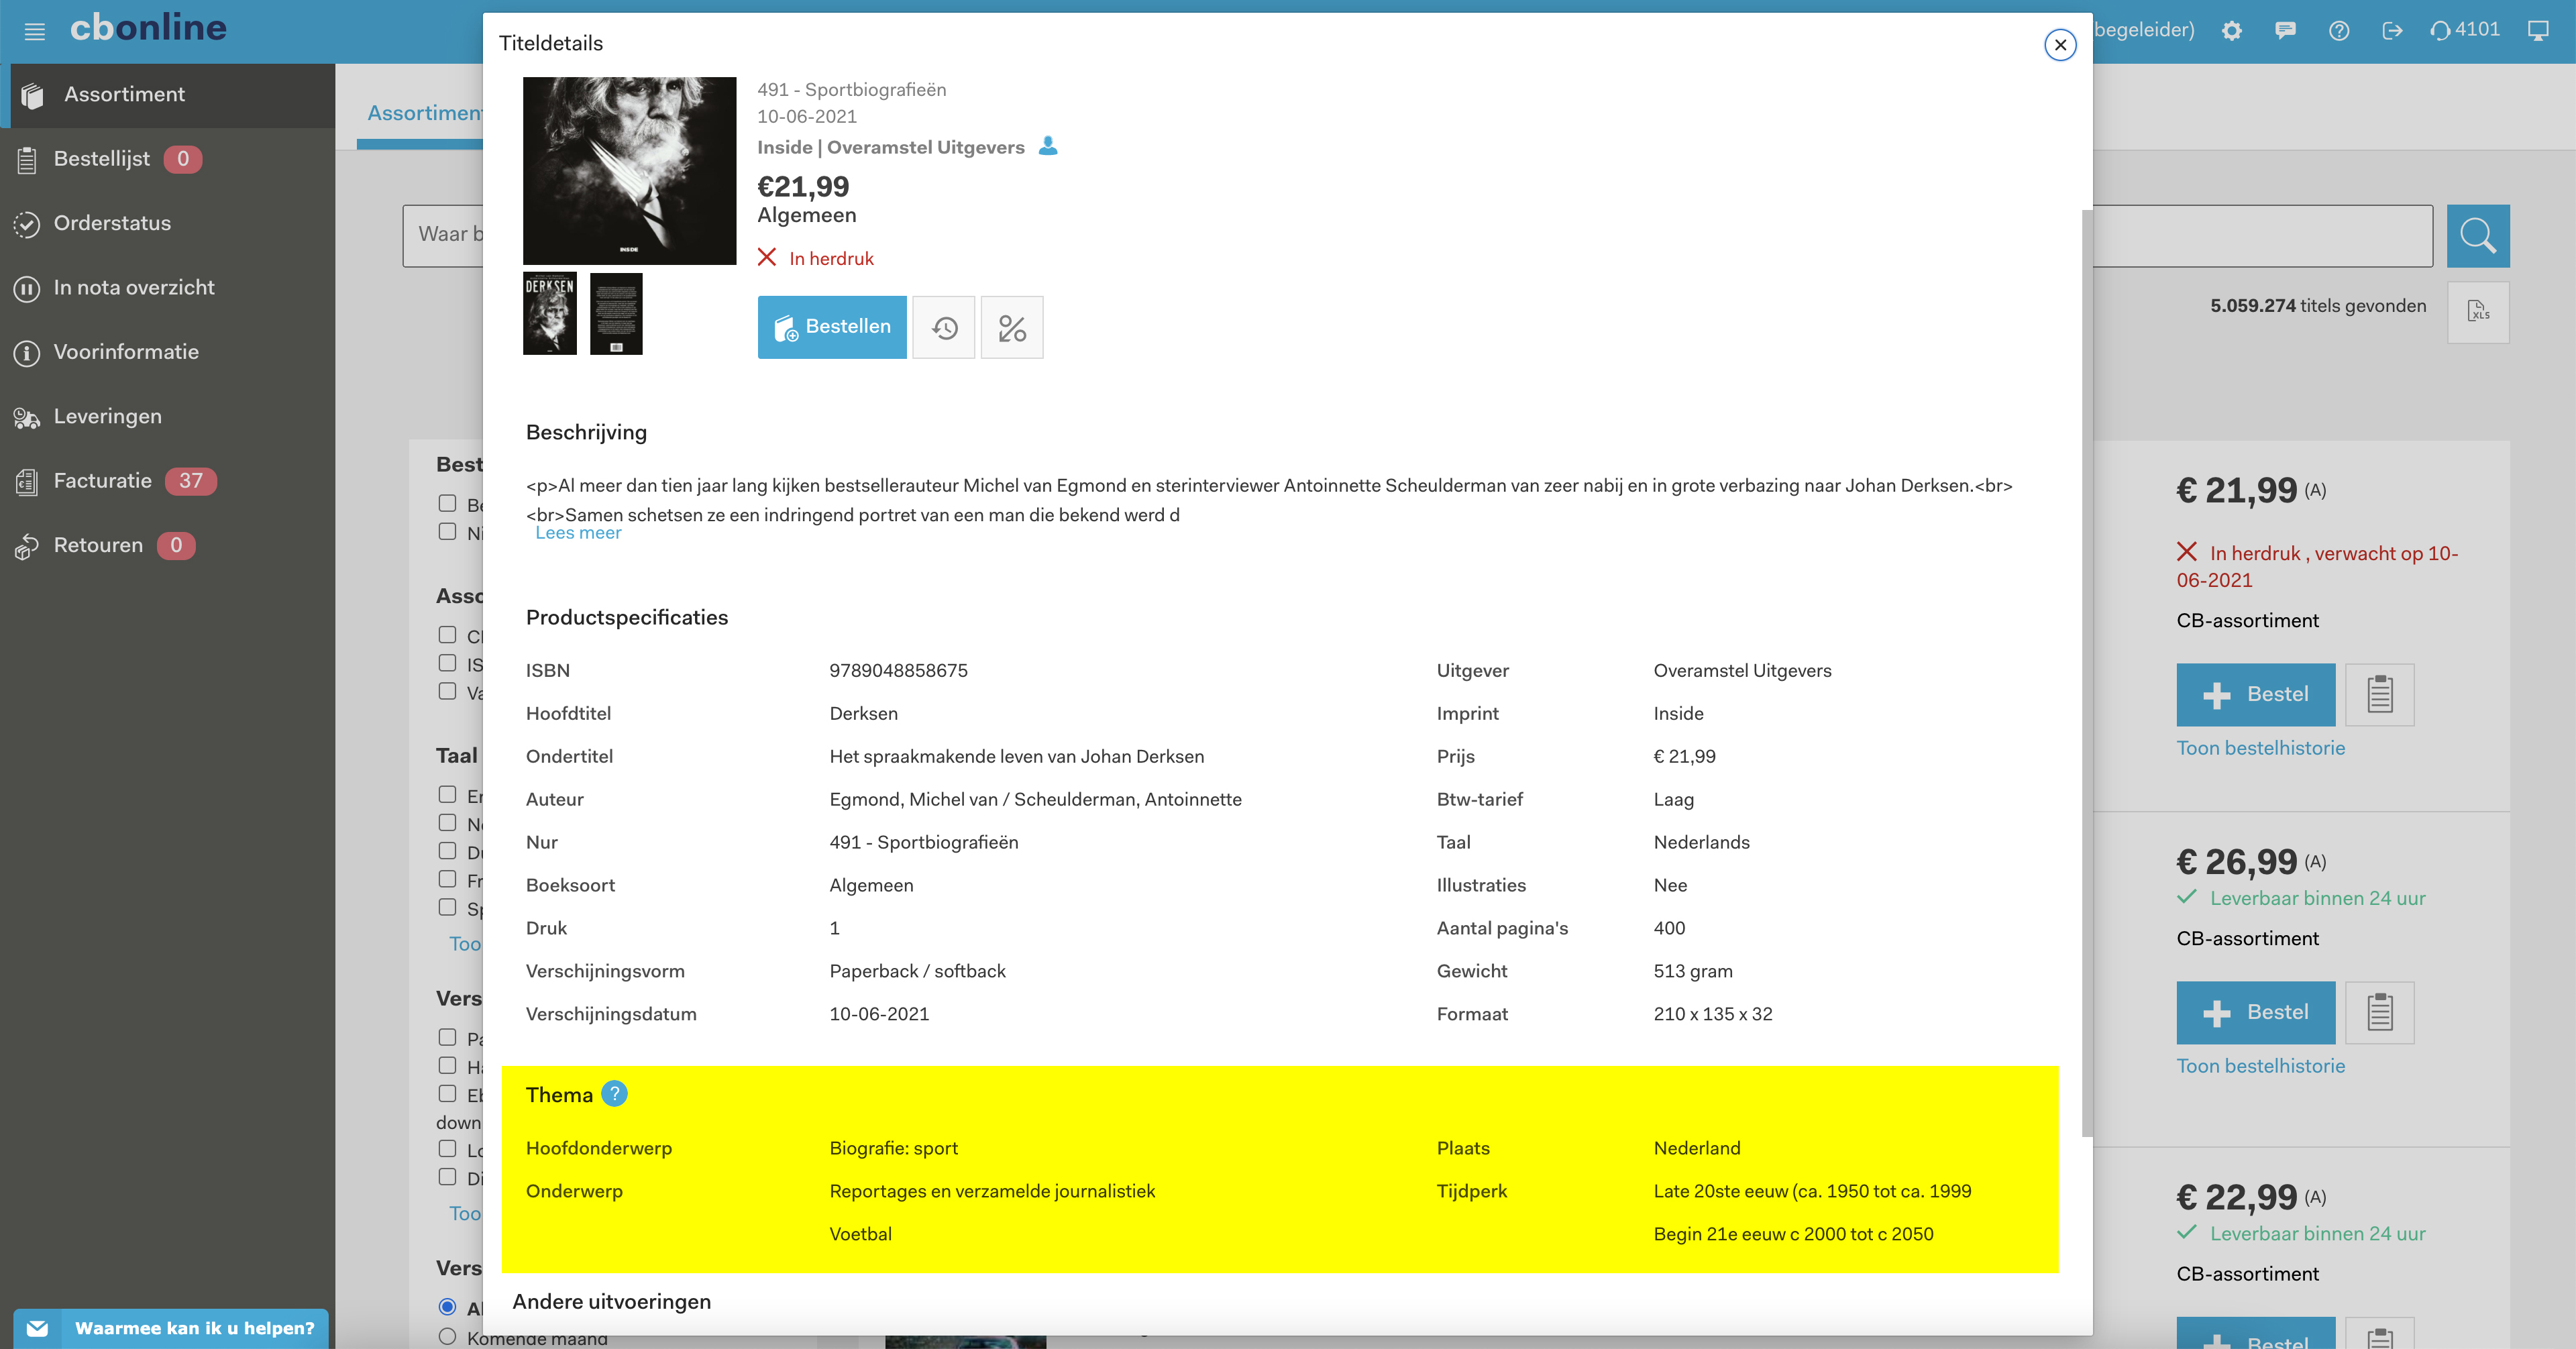Open Leveringen in the sidebar
This screenshot has width=2576, height=1349.
168,417
